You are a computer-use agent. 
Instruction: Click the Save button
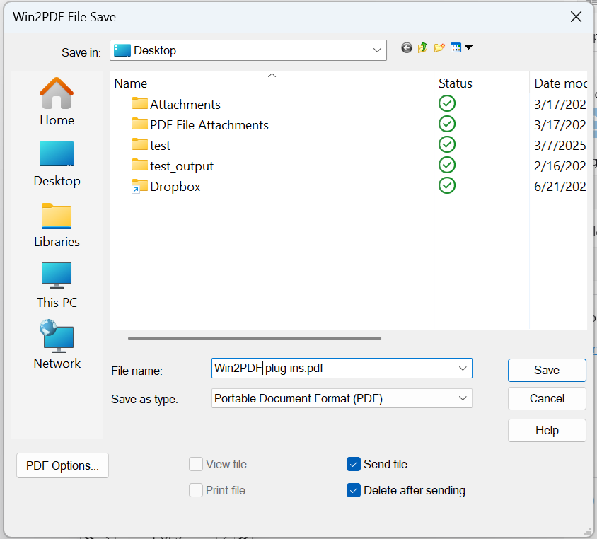pos(546,370)
